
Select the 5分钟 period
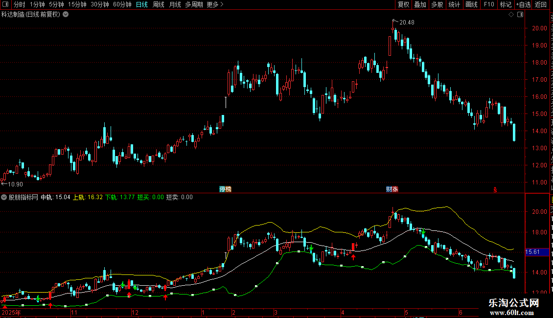(56, 4)
